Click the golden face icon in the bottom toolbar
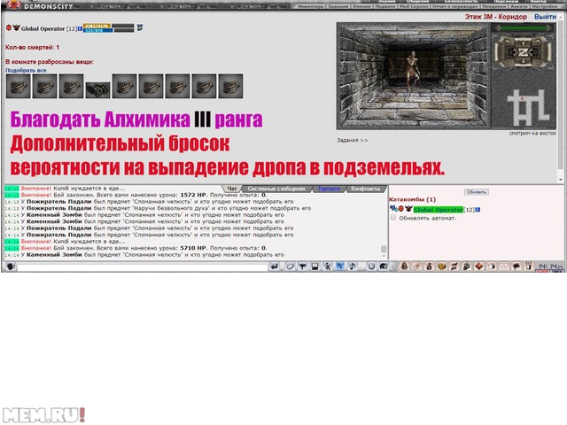This screenshot has width=567, height=425. click(441, 267)
